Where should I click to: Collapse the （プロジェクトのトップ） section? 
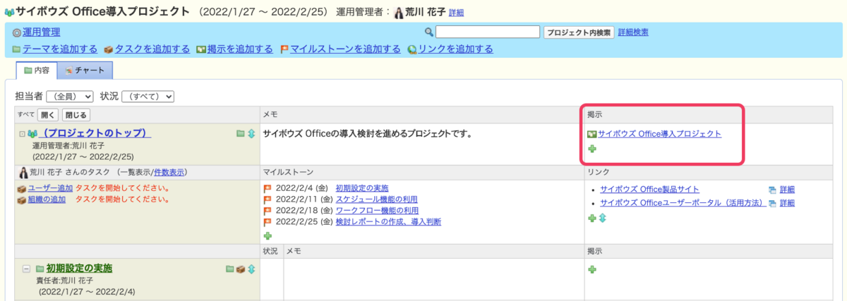coord(22,134)
